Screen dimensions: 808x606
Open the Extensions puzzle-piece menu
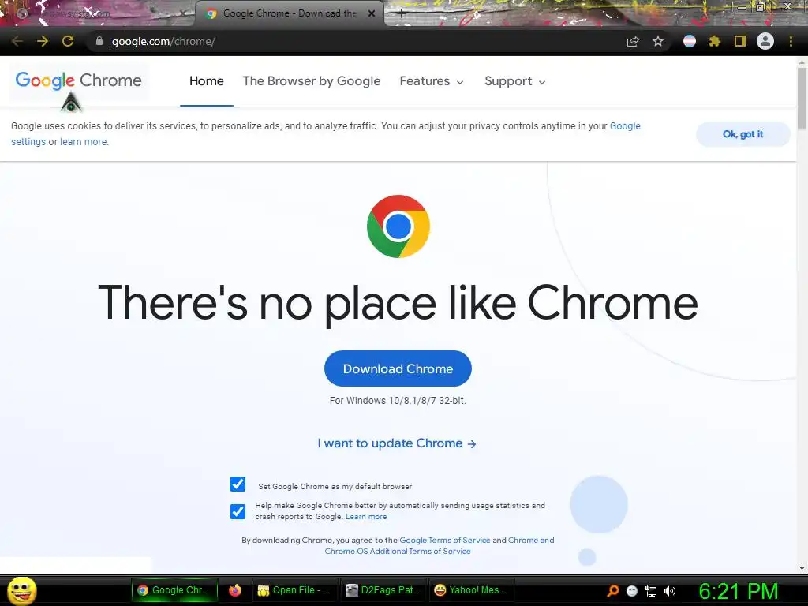(715, 41)
